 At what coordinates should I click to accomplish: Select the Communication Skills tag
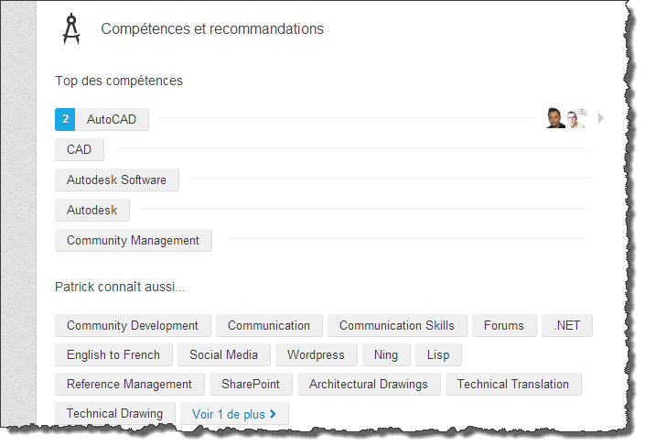tap(397, 325)
